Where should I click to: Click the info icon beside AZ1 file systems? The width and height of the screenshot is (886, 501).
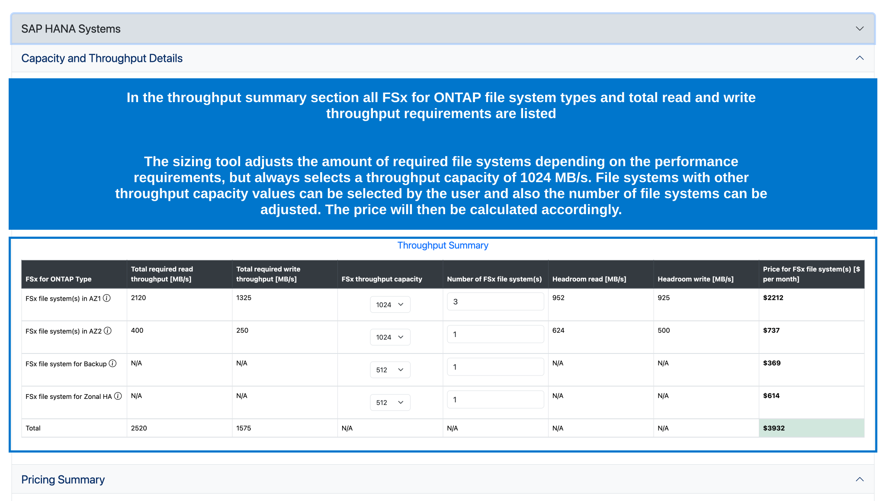coord(107,298)
